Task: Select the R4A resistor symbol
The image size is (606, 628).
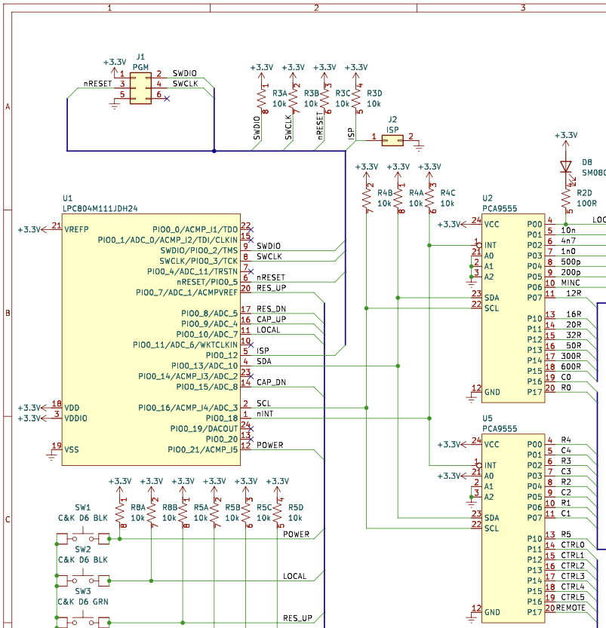Action: (x=398, y=198)
